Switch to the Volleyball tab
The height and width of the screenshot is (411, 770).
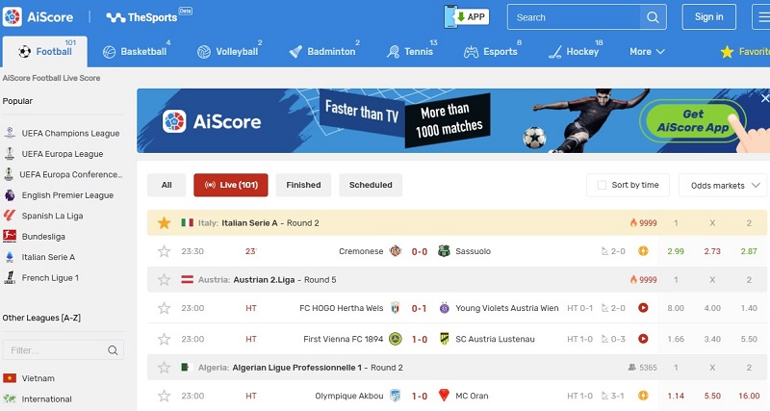click(229, 51)
